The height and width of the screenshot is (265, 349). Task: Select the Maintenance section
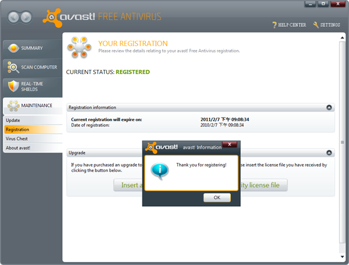pyautogui.click(x=33, y=105)
